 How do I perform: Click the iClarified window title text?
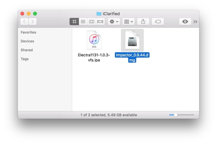click(x=111, y=14)
